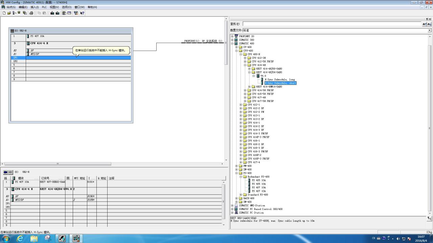
Task: Click the Save toolbar icon
Action: pyautogui.click(x=19, y=13)
